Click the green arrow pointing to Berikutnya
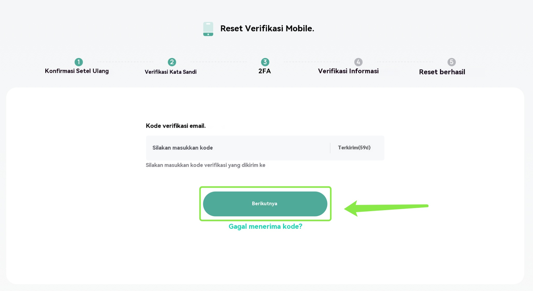 [x=386, y=208]
